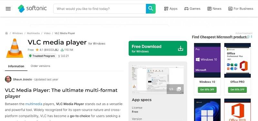This screenshot has width=258, height=121.
Task: Click the Trusted Program badge
Action: click(x=42, y=56)
